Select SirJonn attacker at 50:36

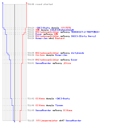(40, 55)
